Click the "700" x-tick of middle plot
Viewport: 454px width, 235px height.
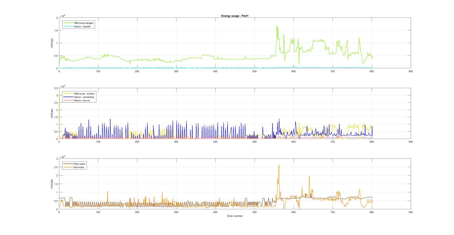[x=332, y=142]
